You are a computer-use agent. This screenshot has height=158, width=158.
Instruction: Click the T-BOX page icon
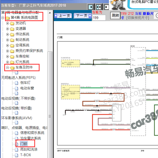pyautogui.click(x=17, y=155)
